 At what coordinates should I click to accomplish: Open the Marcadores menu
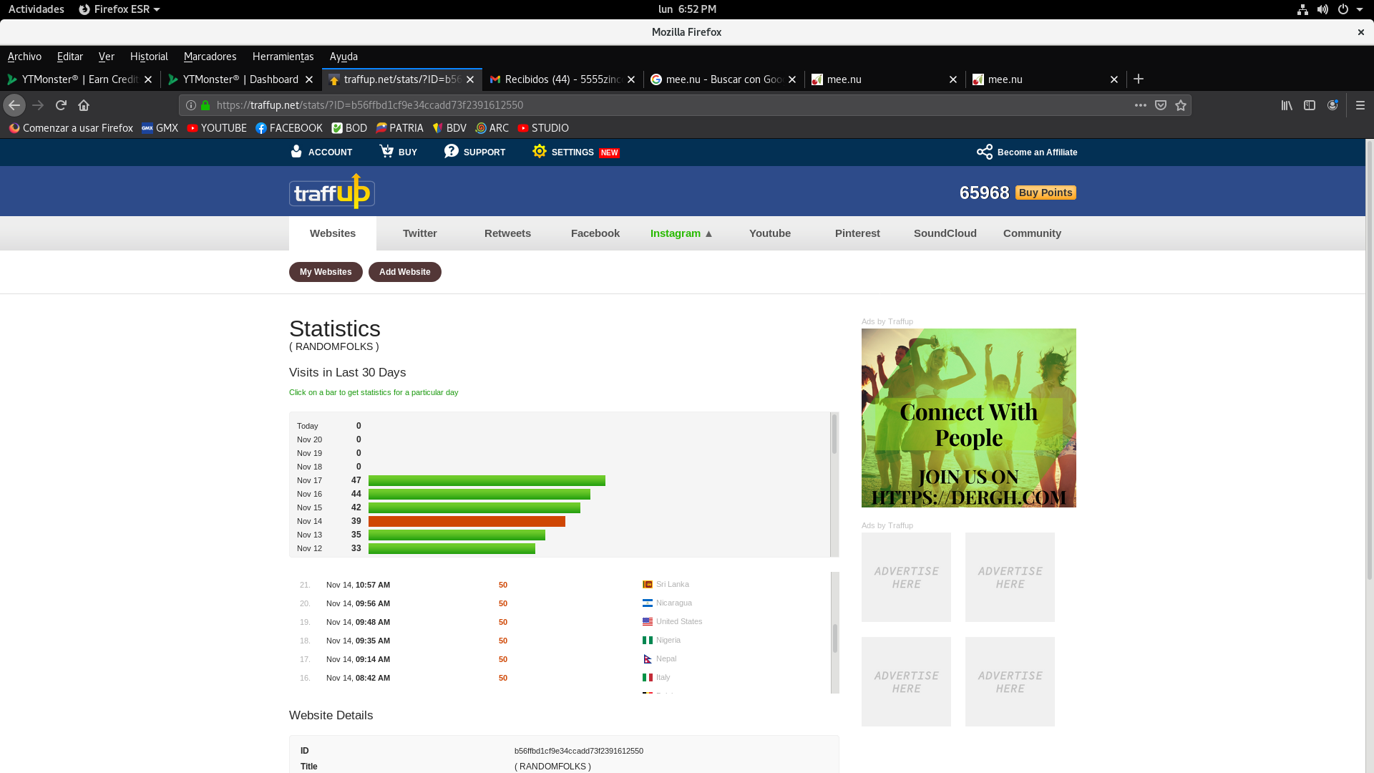pyautogui.click(x=210, y=57)
